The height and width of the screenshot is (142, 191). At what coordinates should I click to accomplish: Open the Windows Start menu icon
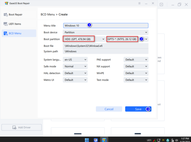click(x=87, y=140)
